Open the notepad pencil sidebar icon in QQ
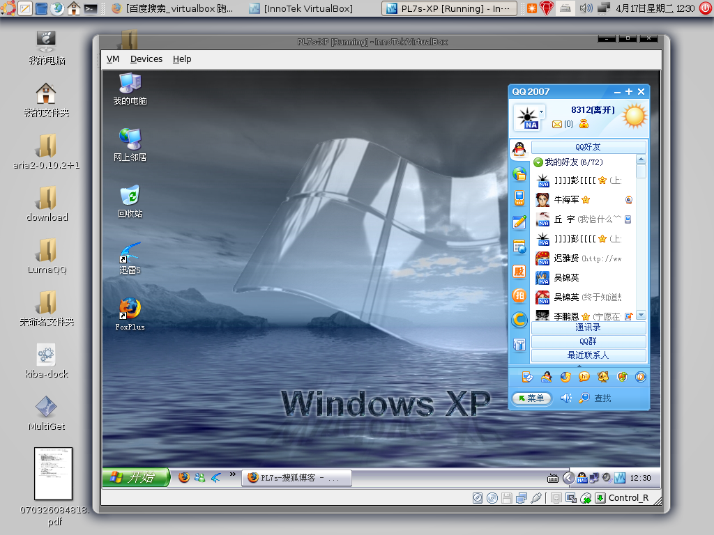Image resolution: width=714 pixels, height=535 pixels. 519,222
